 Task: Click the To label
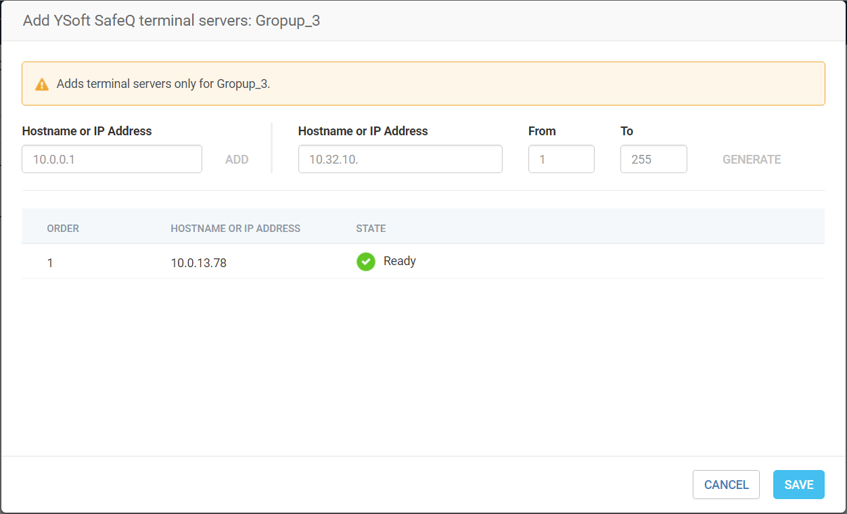[x=626, y=131]
